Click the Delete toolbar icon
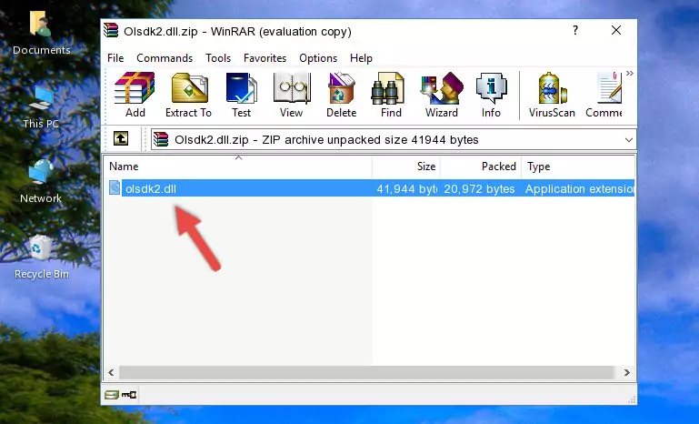 coord(342,95)
